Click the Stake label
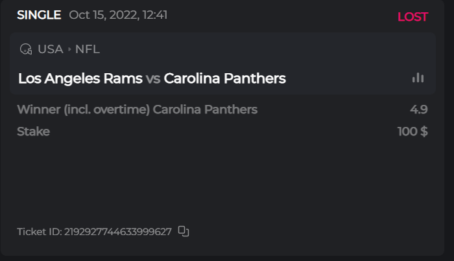This screenshot has width=454, height=261. pyautogui.click(x=33, y=131)
